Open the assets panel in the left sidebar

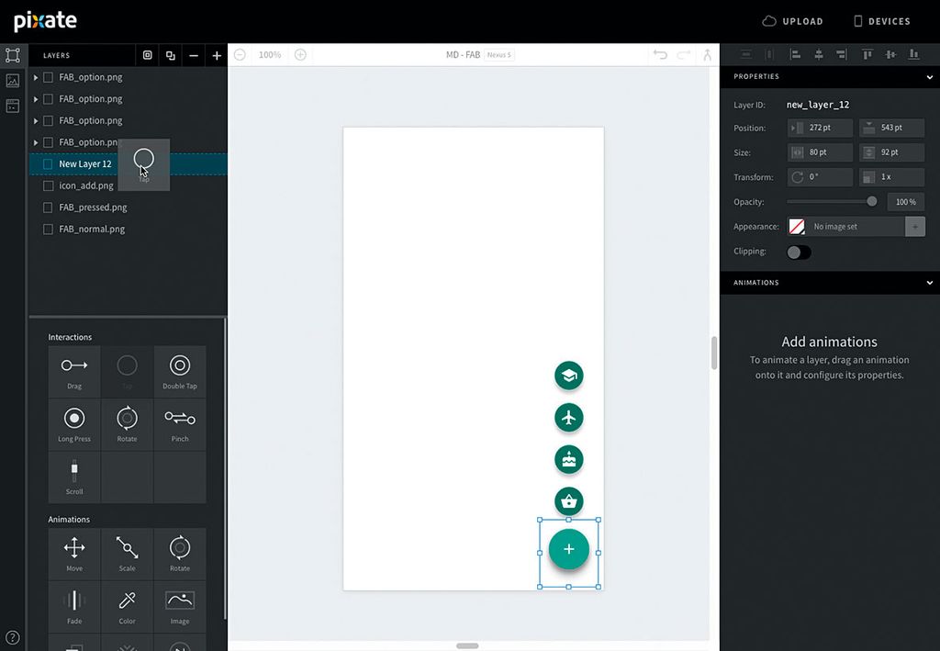(13, 81)
